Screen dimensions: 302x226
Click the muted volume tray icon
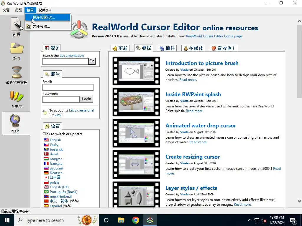click(264, 220)
